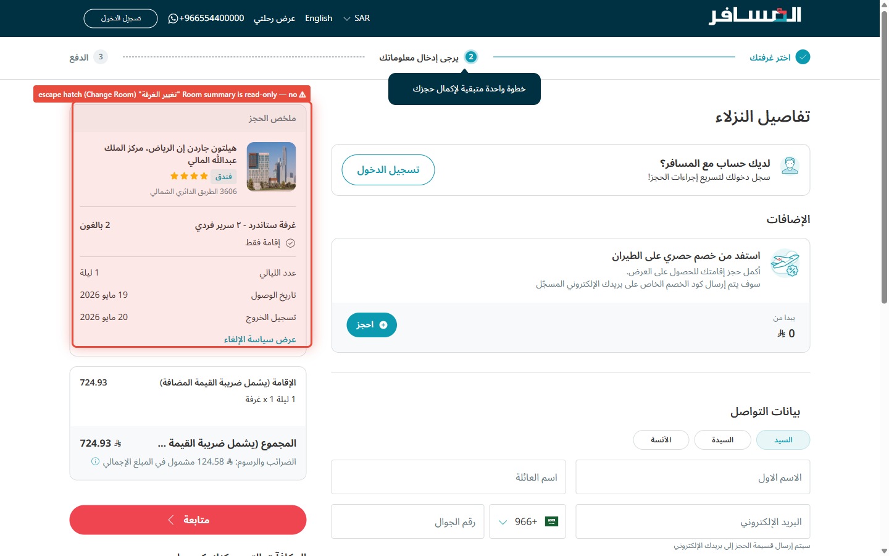Switch the site language to English
889x556 pixels.
(319, 19)
